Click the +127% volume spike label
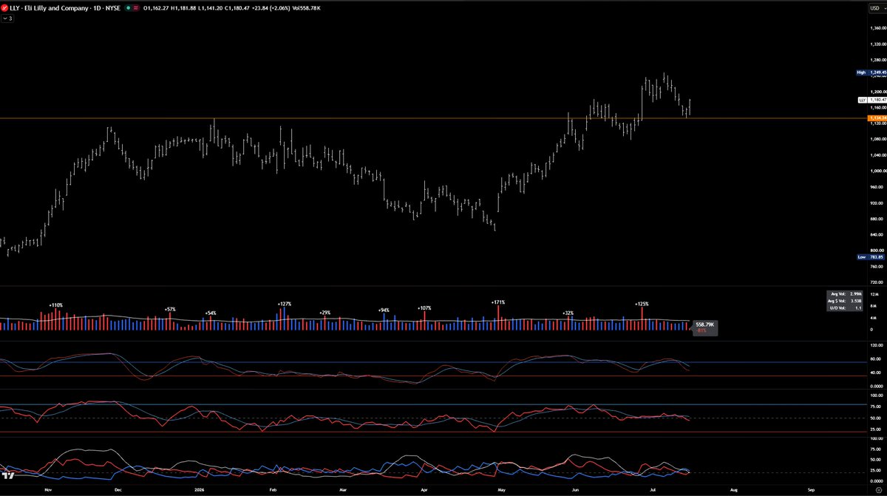887x496 pixels. point(285,304)
